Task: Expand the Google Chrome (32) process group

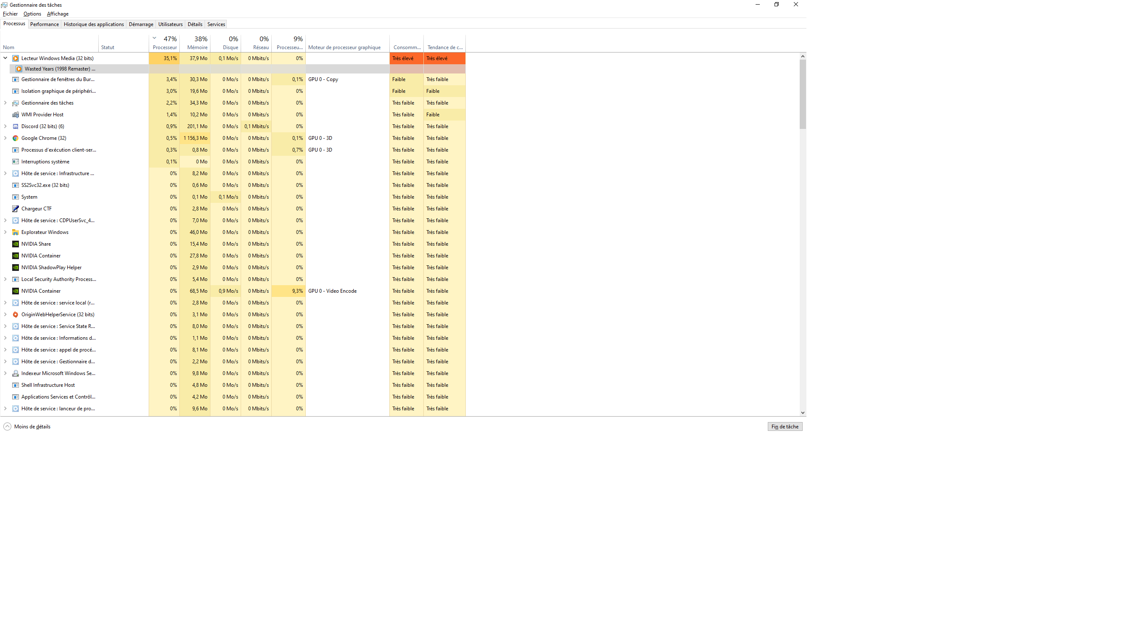Action: [5, 138]
